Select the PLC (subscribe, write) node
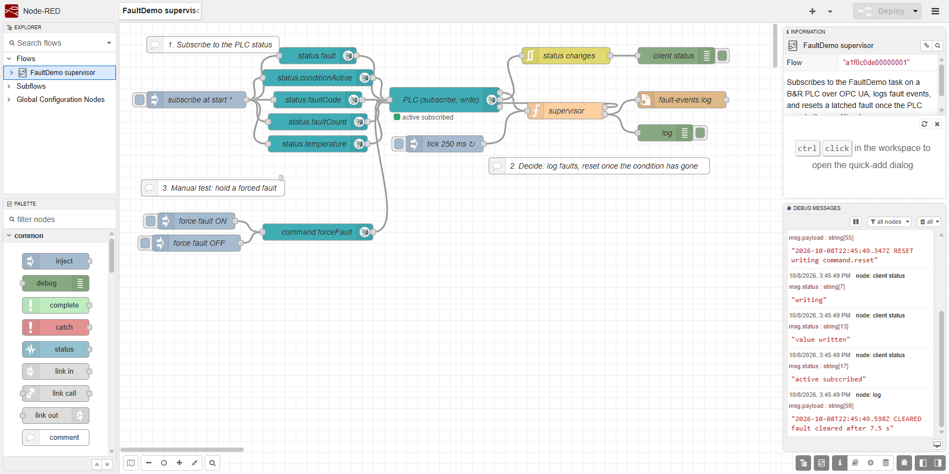Image resolution: width=949 pixels, height=474 pixels. [444, 100]
